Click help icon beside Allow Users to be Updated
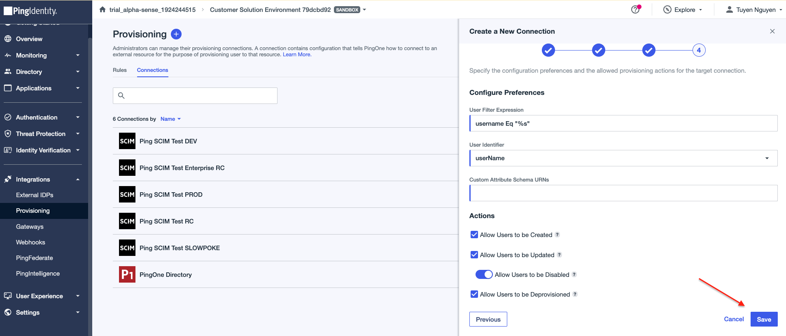786x336 pixels. pos(560,255)
